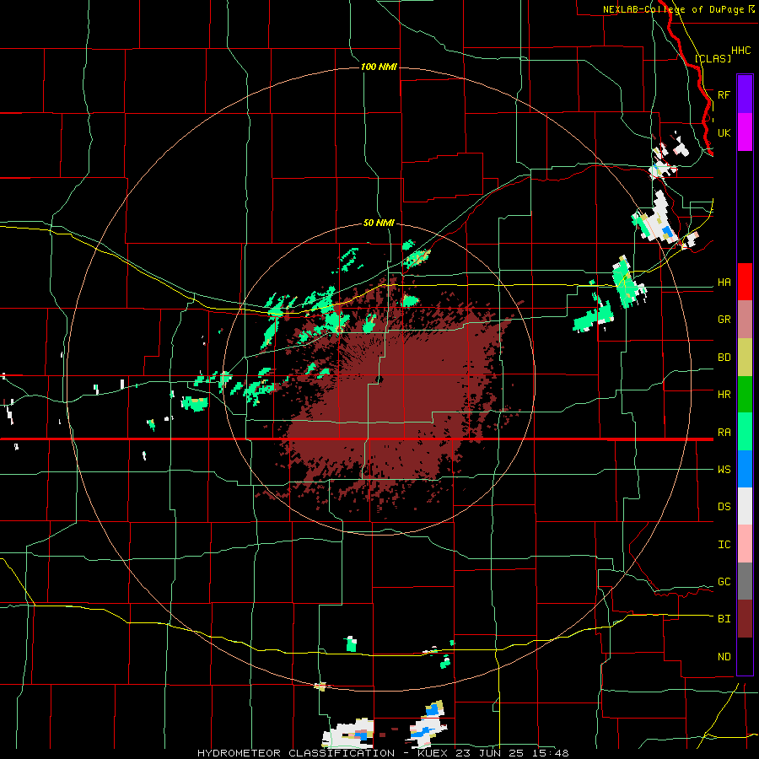Click the [CLAS] label
Viewport: 759px width, 759px height.
pos(713,59)
